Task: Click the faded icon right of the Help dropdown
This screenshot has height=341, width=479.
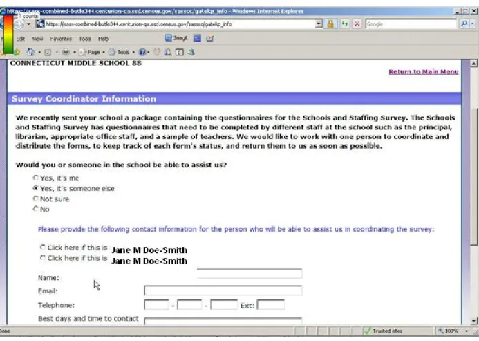Action: pyautogui.click(x=157, y=53)
